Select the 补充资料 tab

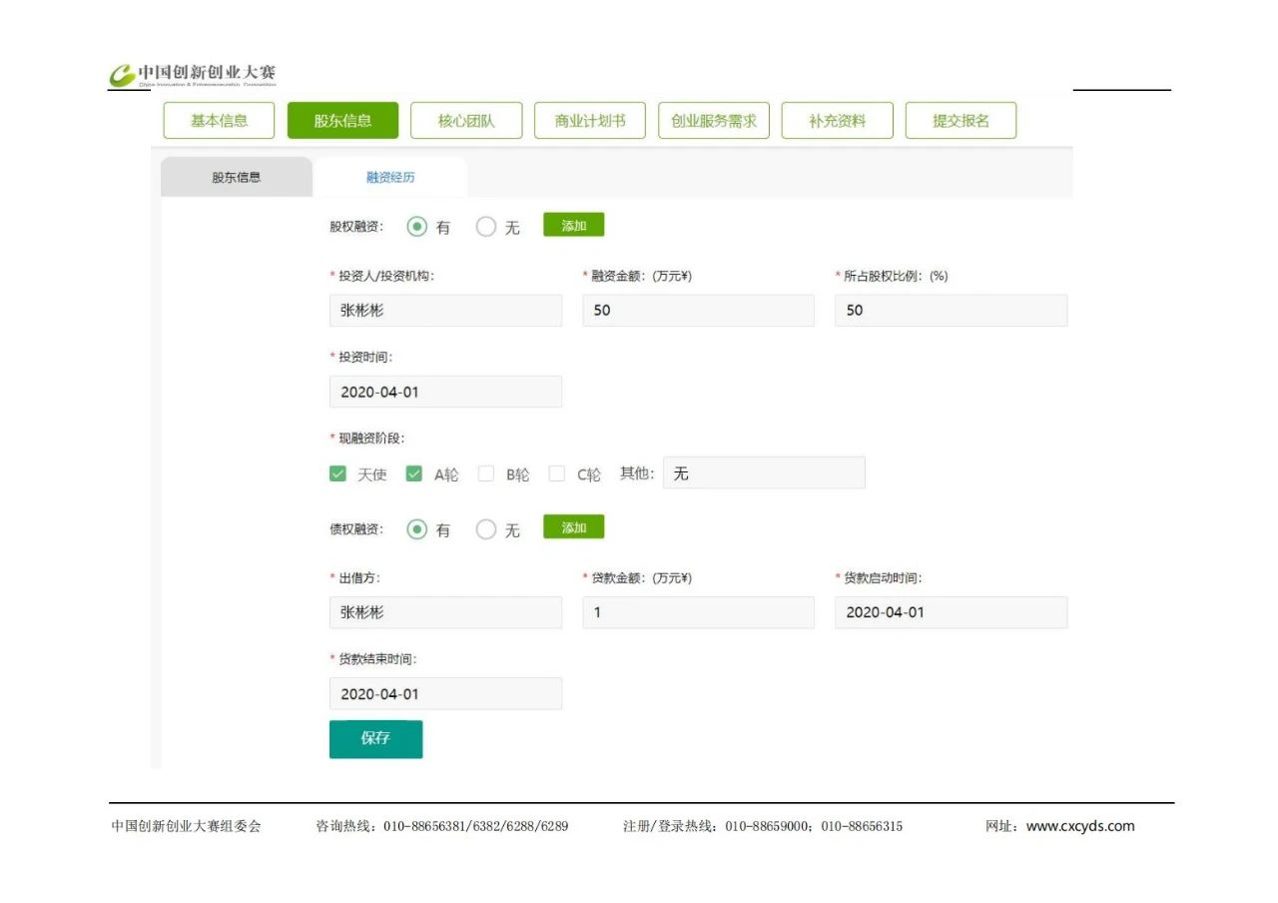[x=838, y=121]
